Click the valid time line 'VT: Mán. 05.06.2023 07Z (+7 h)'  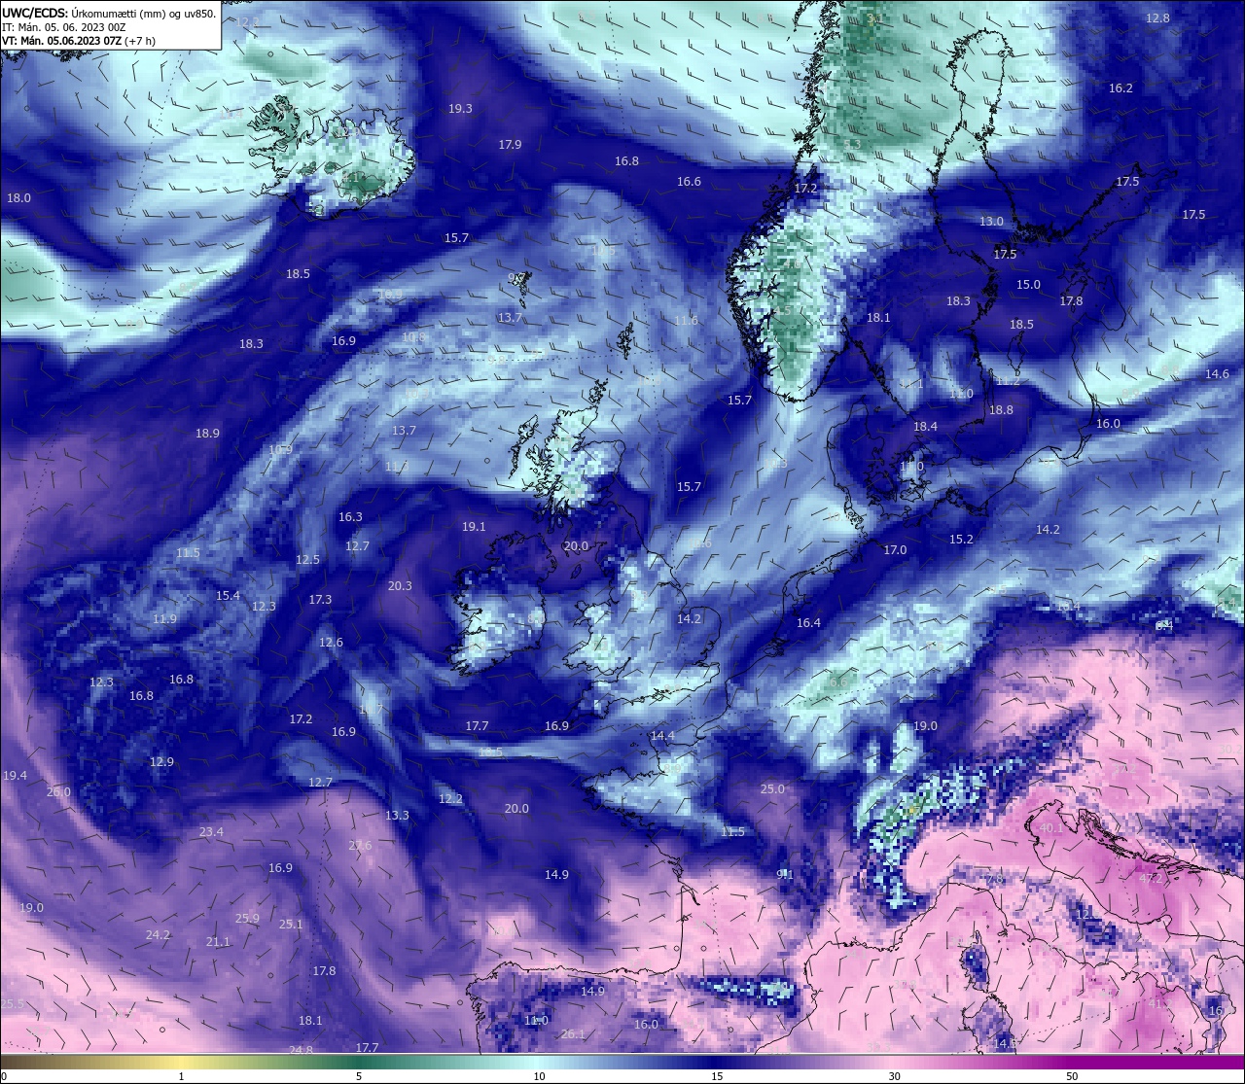(x=79, y=41)
